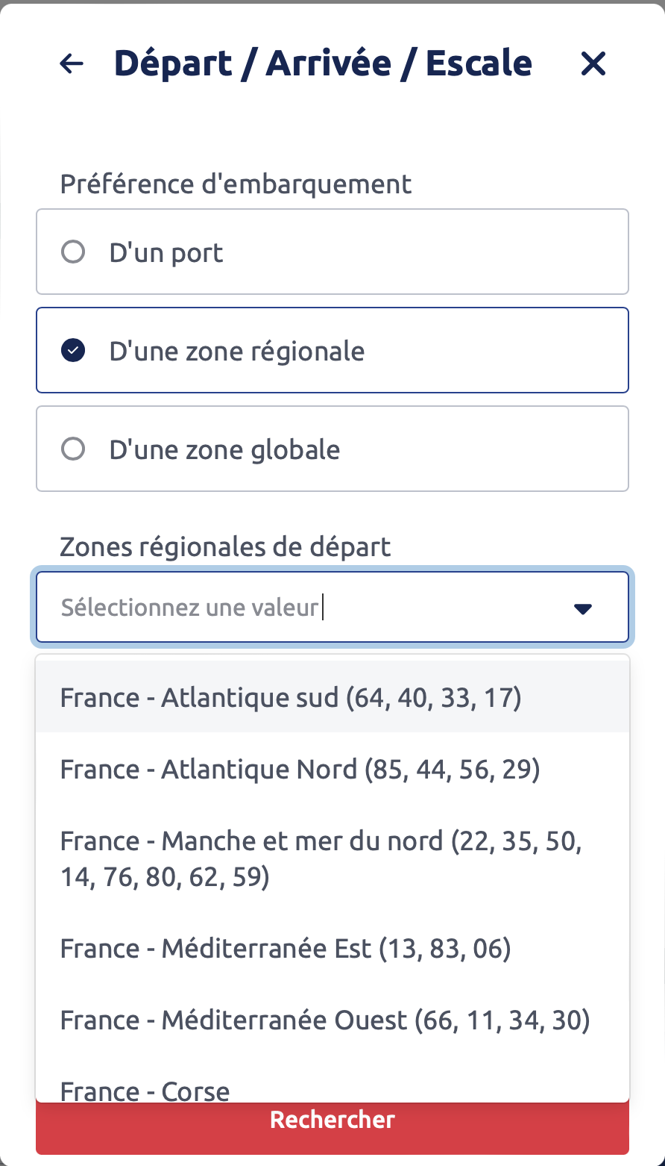The width and height of the screenshot is (665, 1166).
Task: Choose France - Méditerranée Ouest option
Action: [332, 1020]
